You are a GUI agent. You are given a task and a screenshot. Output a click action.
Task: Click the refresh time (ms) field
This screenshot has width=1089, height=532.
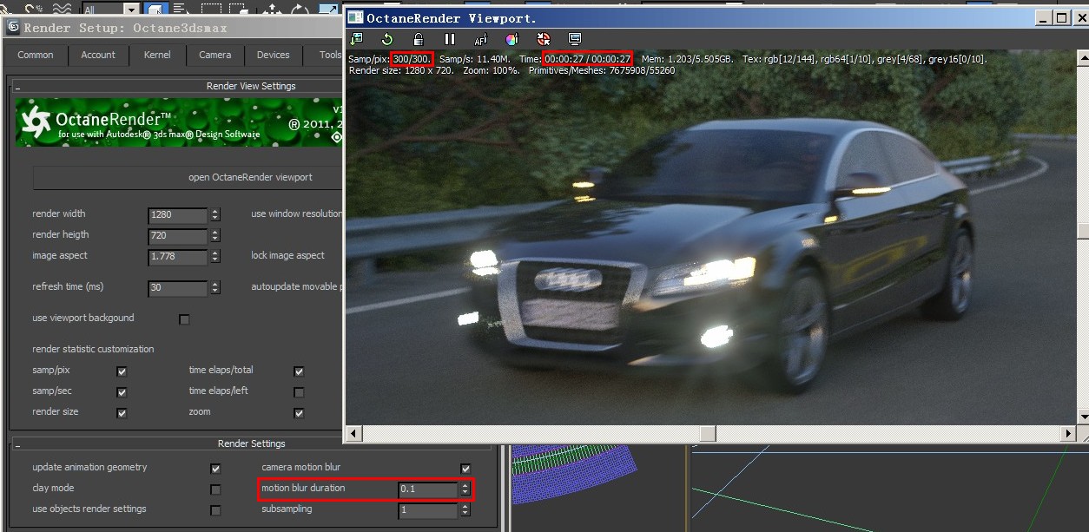177,287
